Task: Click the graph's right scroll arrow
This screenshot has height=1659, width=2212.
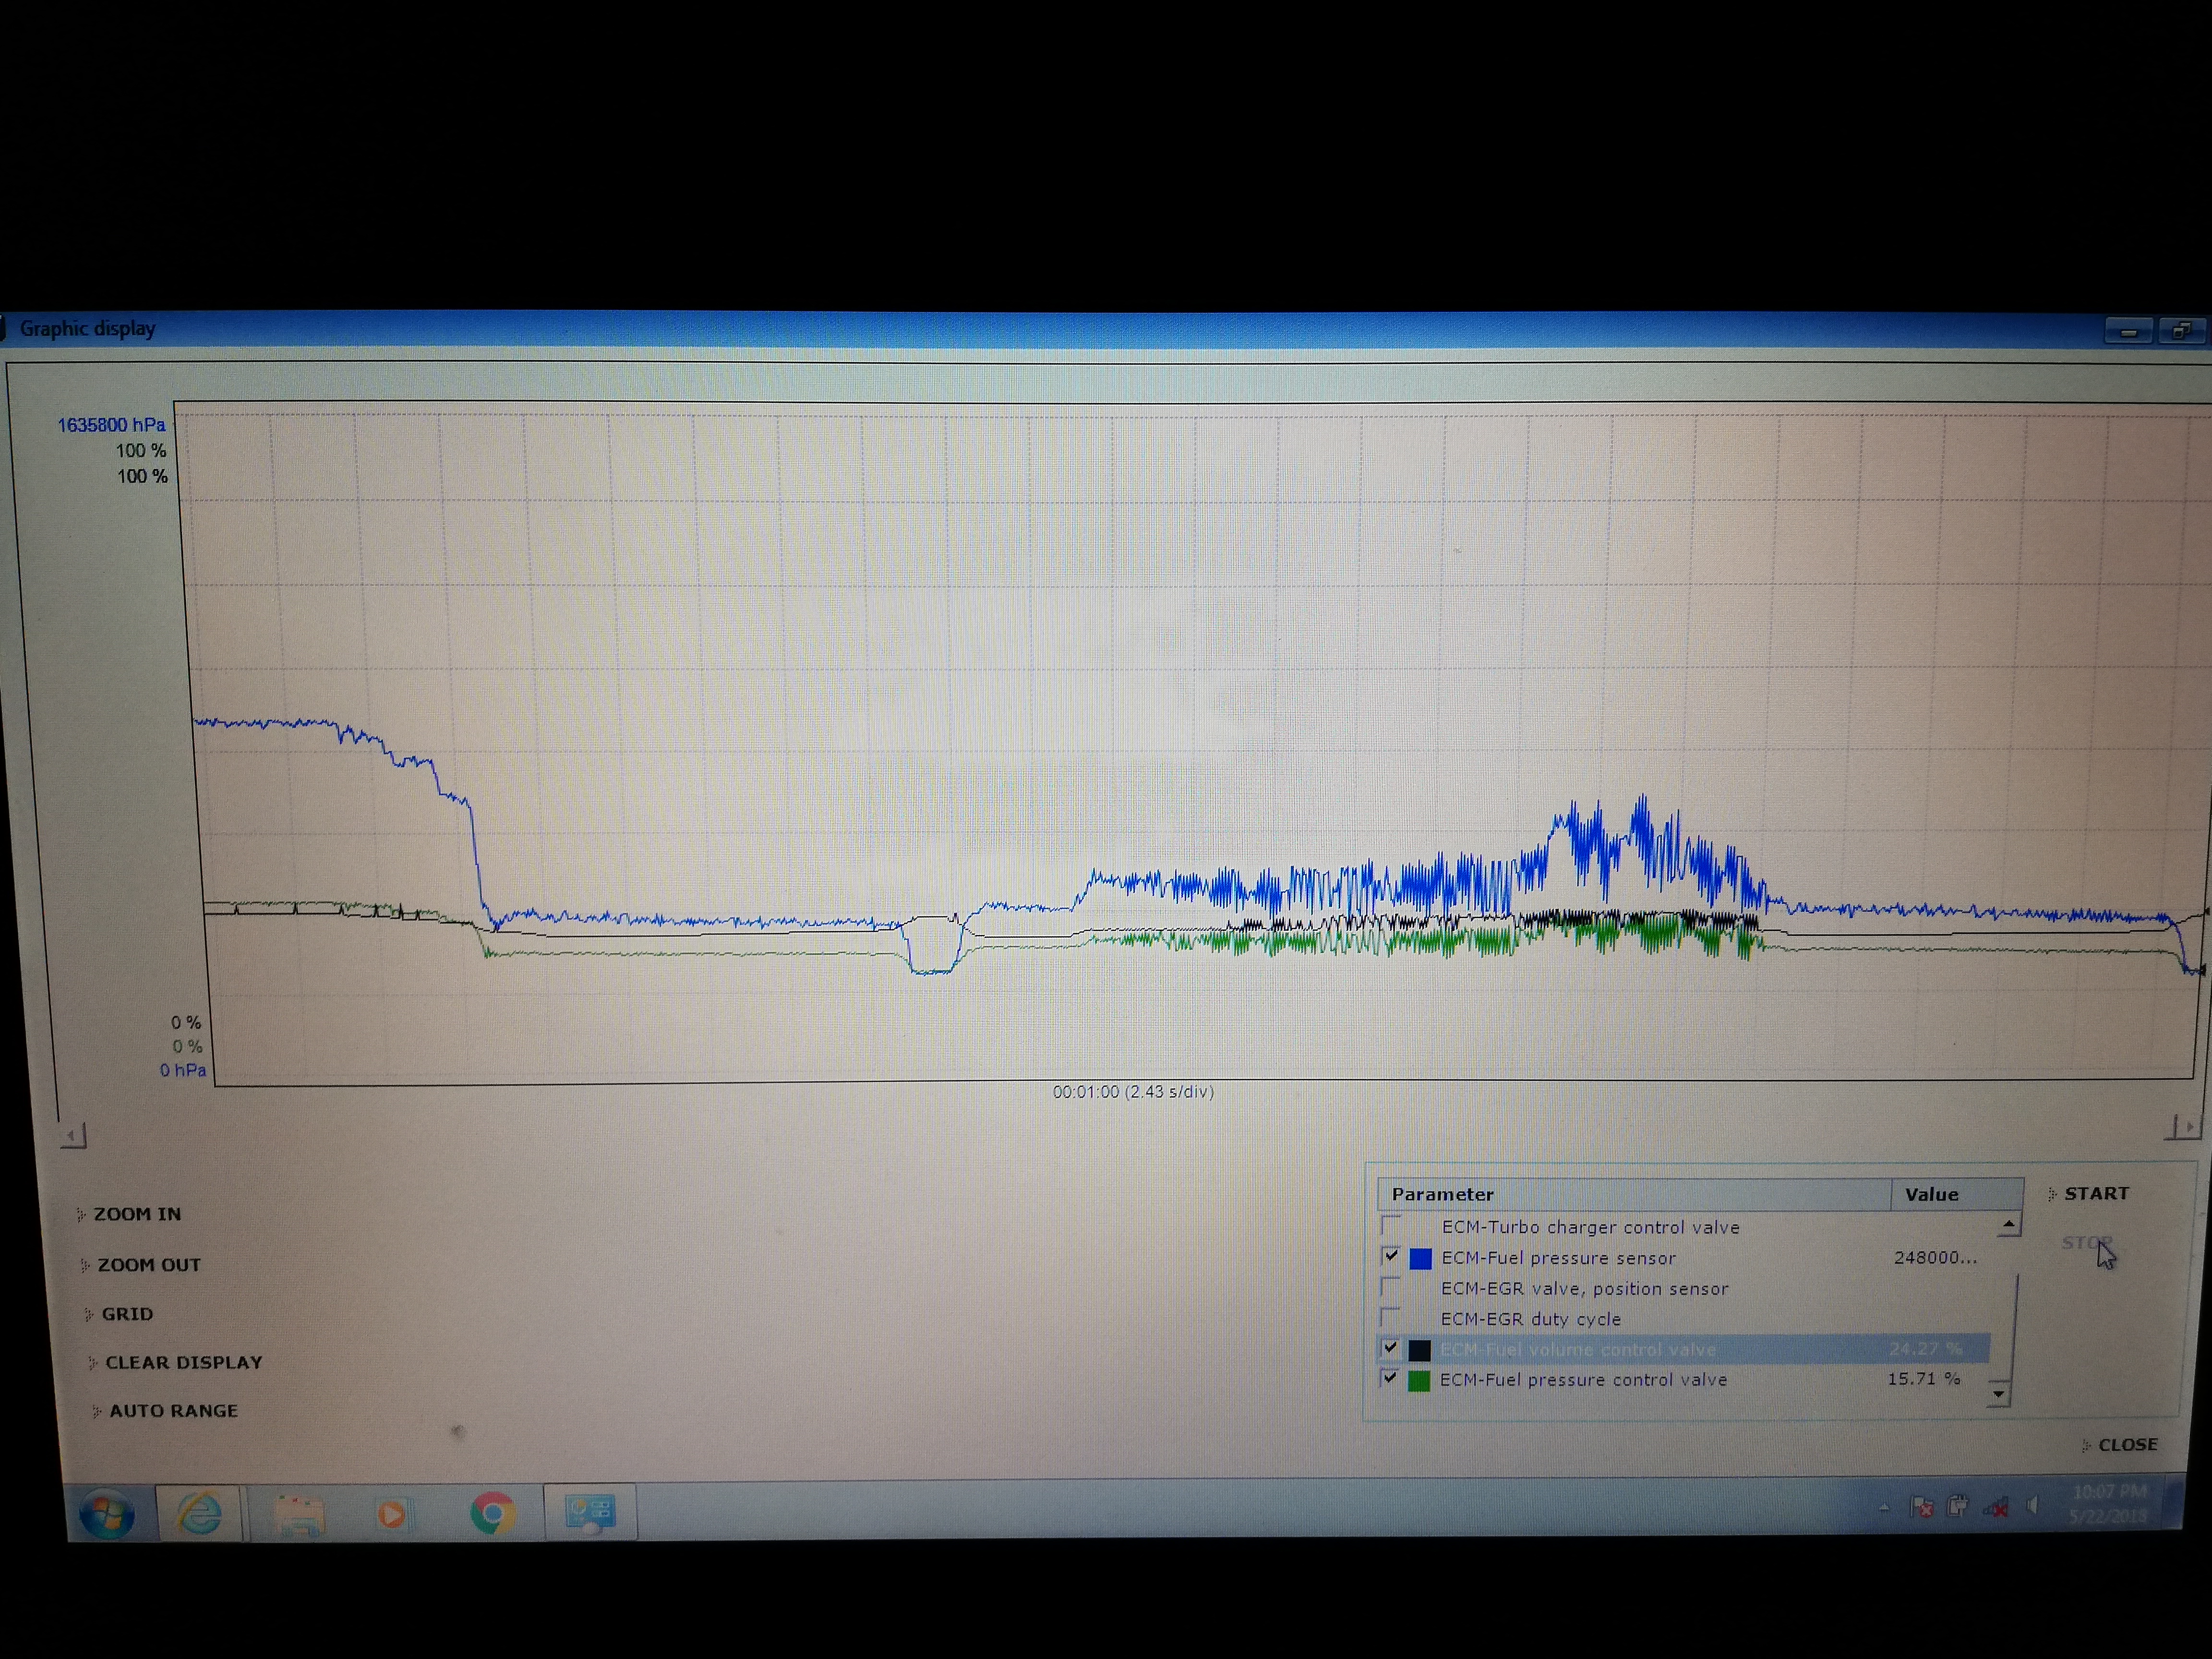Action: (x=2189, y=1127)
